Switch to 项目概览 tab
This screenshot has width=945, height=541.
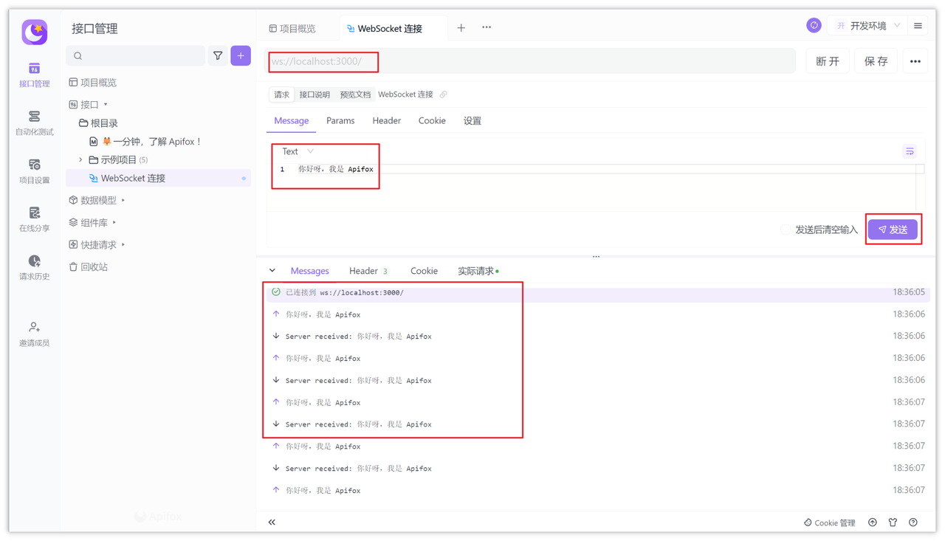(x=292, y=29)
